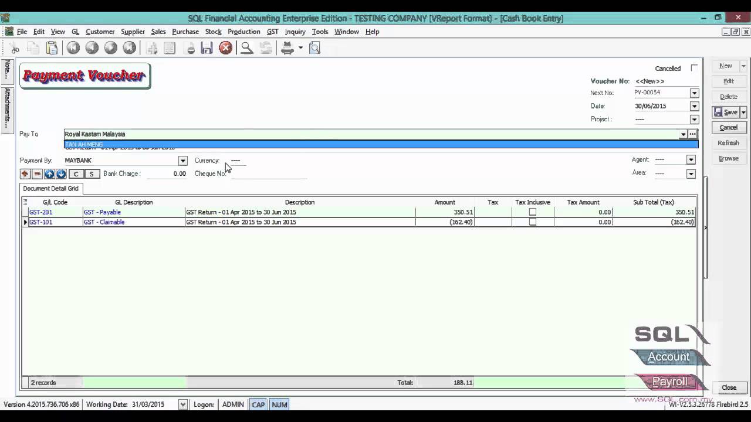Open the Next No dropdown
751x422 pixels.
(694, 93)
